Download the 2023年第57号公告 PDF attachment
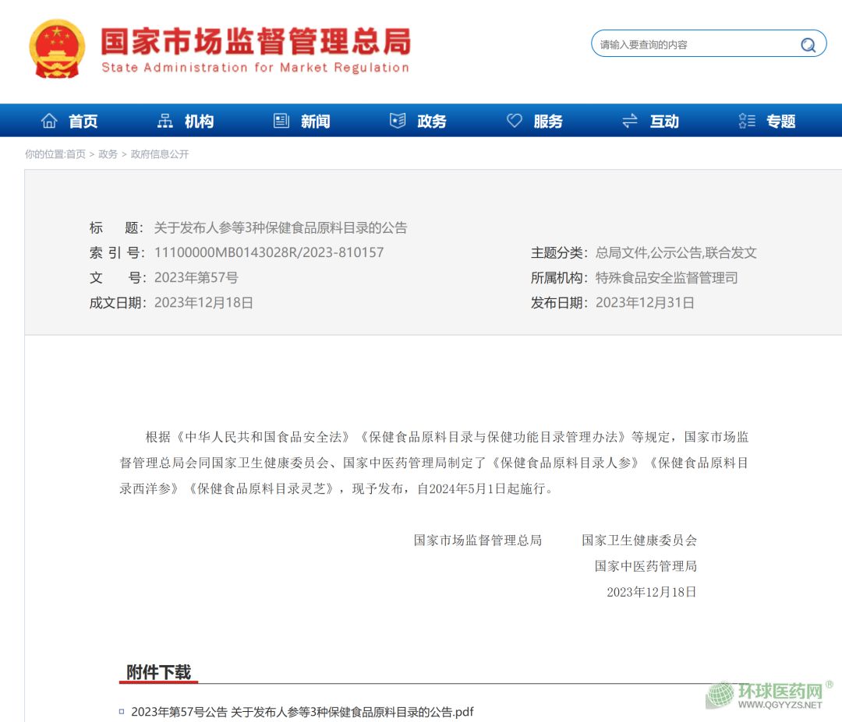Screen dimensions: 842x722 (302, 712)
